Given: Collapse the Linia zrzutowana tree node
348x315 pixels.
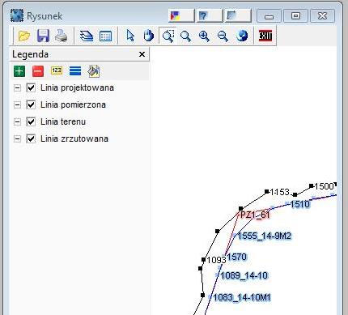Looking at the screenshot, I should click(x=17, y=138).
